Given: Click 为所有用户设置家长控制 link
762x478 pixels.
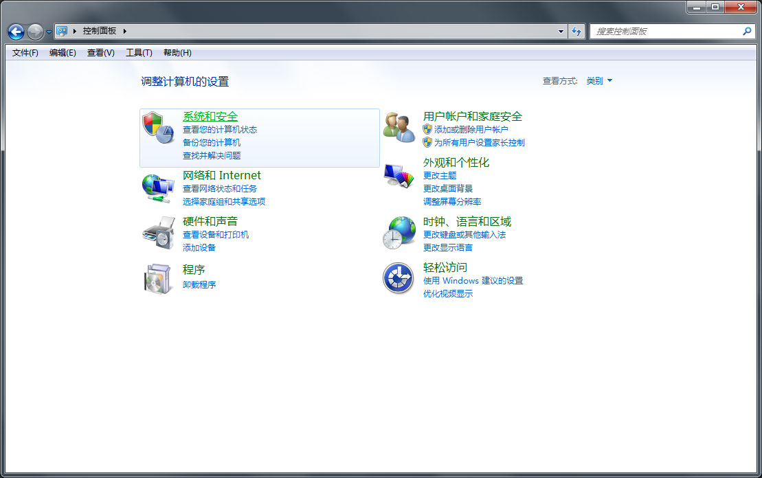Looking at the screenshot, I should (479, 143).
